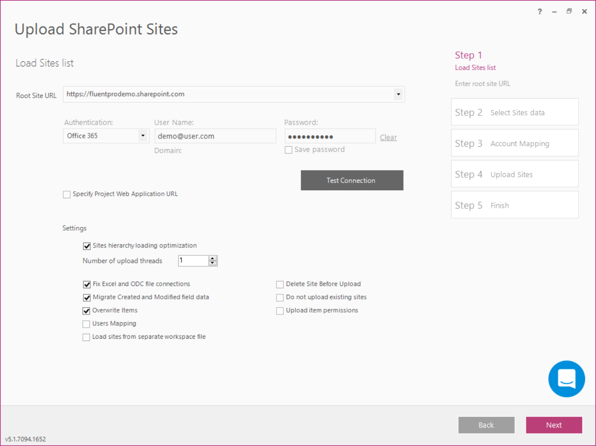Go to Step 5 Finish
This screenshot has height=446, width=596.
(x=515, y=205)
